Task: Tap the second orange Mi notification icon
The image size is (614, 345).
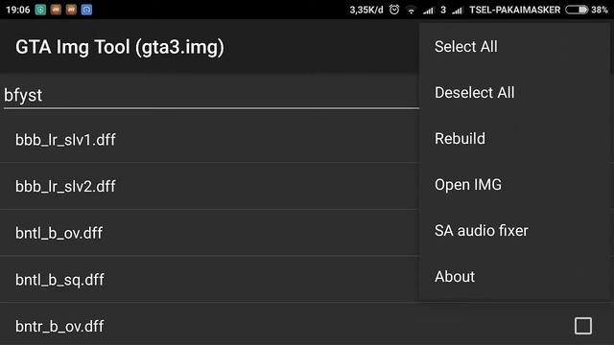Action: pyautogui.click(x=71, y=10)
